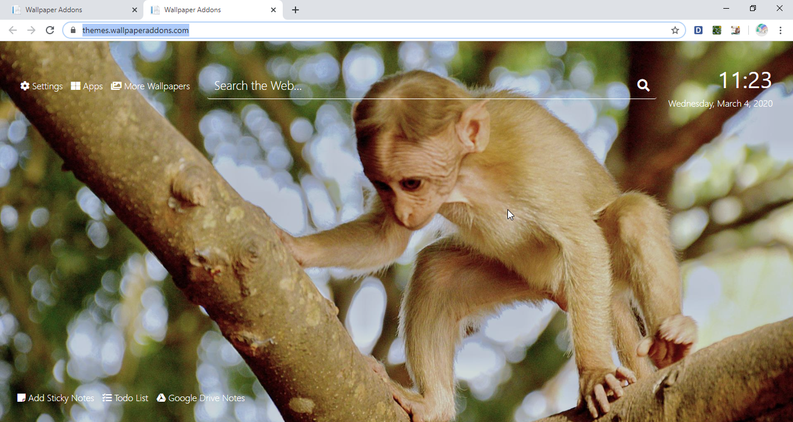The height and width of the screenshot is (422, 793).
Task: Reload the current page
Action: click(x=50, y=30)
